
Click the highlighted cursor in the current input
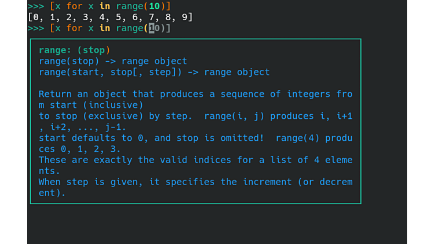[x=152, y=28]
